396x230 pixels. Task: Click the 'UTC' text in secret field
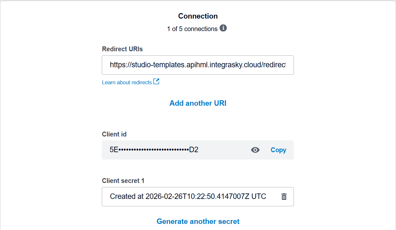(x=259, y=196)
